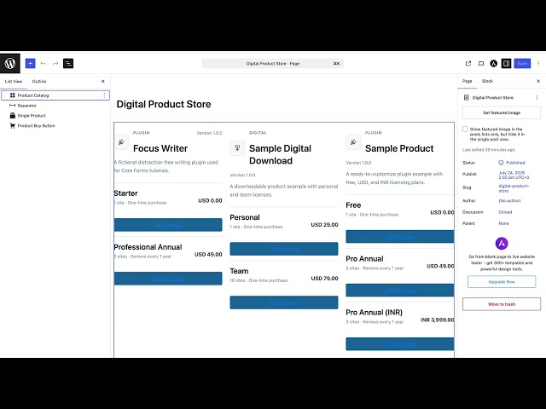Click the Pro Annual (INR) plan button
Screen dimensions: 546x409
pyautogui.click(x=400, y=344)
